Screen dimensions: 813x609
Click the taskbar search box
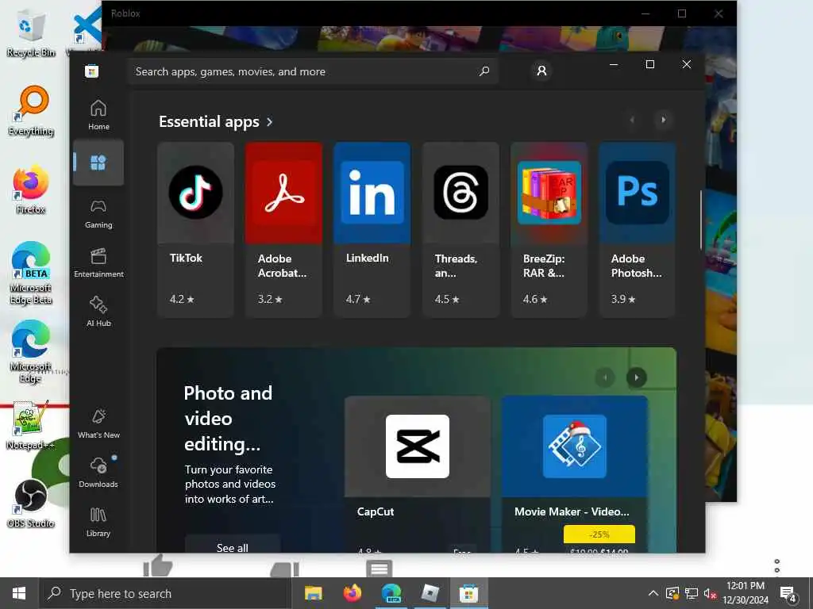[x=165, y=593]
